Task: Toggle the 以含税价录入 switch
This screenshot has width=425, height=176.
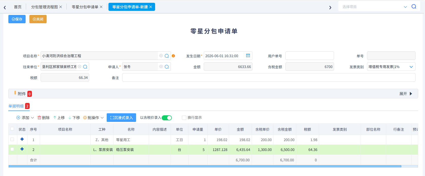Action: 167,118
